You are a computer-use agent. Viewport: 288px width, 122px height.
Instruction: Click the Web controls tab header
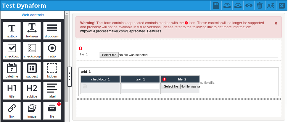click(33, 15)
